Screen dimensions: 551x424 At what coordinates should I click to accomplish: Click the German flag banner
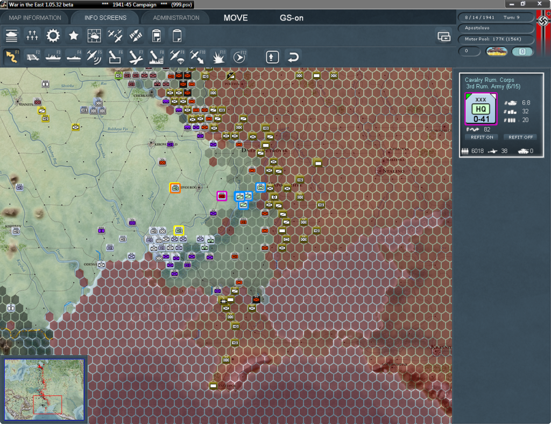coord(543,32)
